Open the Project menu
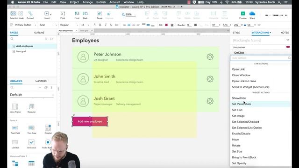Viewport: 299px width, 168px height. tap(74, 2)
